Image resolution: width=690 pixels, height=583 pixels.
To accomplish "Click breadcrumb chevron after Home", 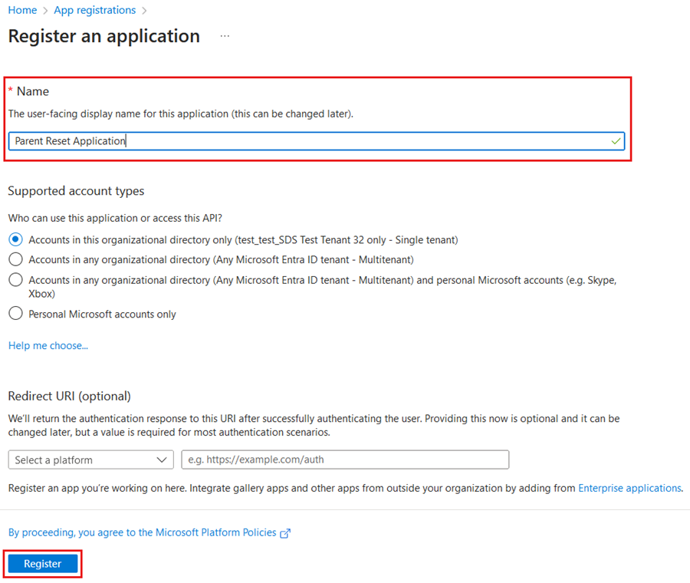I will pos(45,11).
